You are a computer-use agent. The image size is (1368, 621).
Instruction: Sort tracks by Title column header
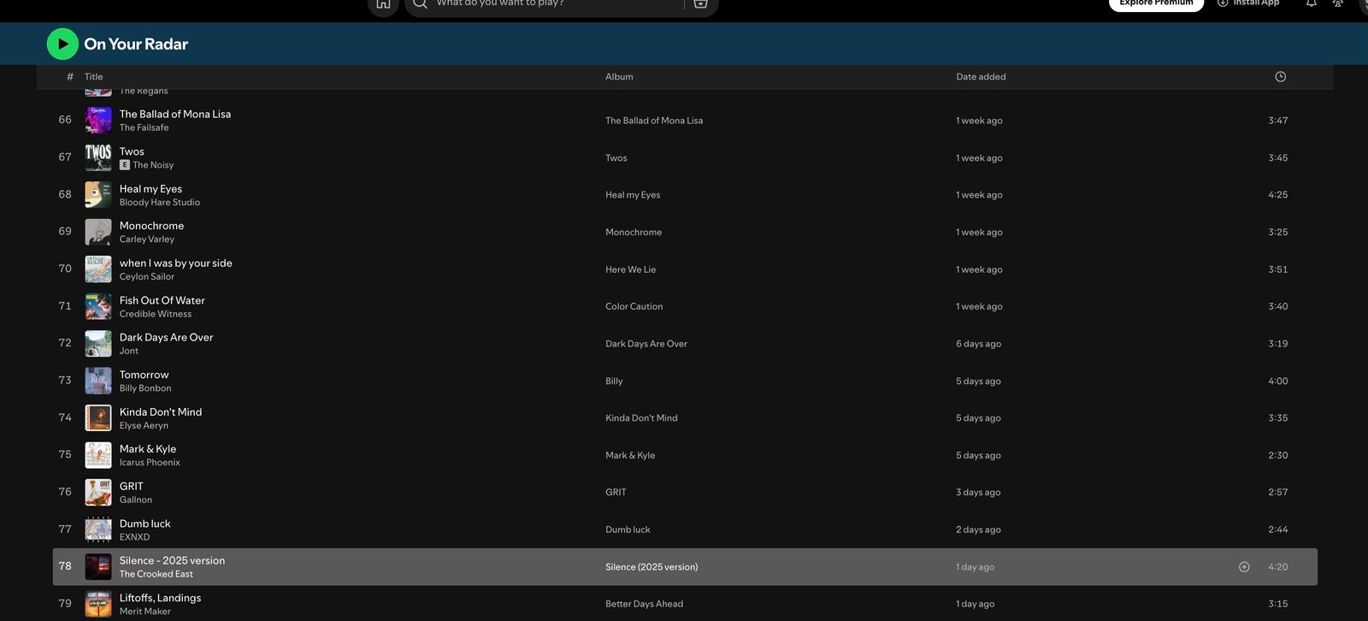[93, 77]
